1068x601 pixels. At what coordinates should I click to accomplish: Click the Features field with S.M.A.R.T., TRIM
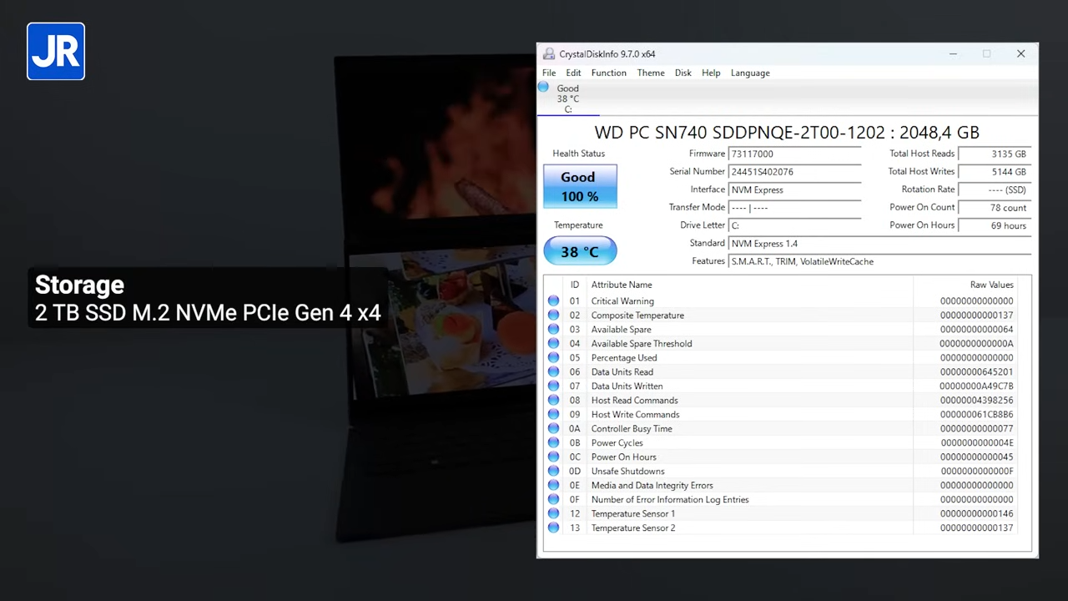coord(879,262)
